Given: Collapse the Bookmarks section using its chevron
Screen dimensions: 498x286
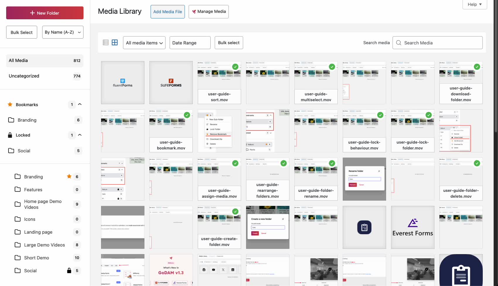Looking at the screenshot, I should (x=79, y=104).
